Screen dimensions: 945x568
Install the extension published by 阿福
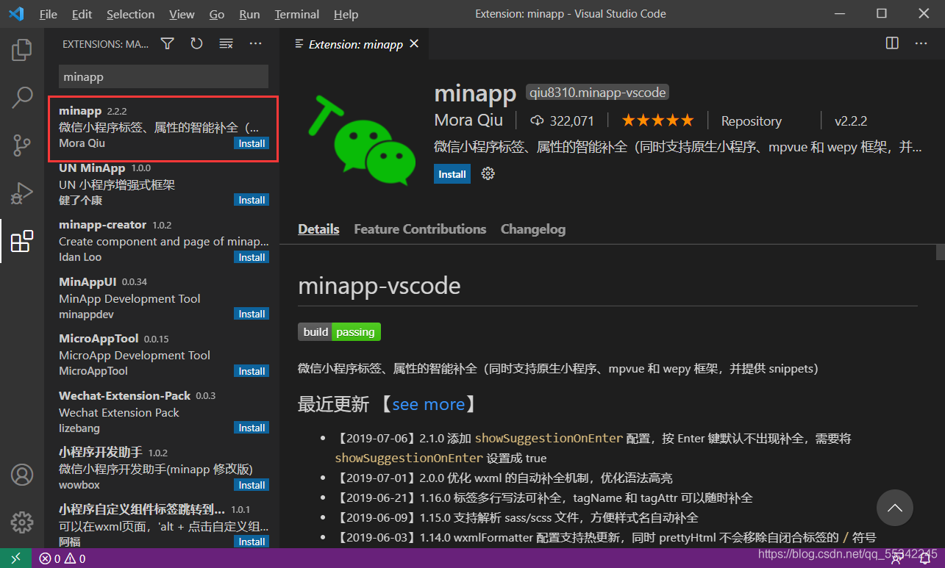[x=252, y=542]
